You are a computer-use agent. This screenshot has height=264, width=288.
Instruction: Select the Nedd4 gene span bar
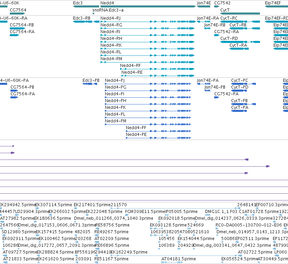(x=148, y=6)
